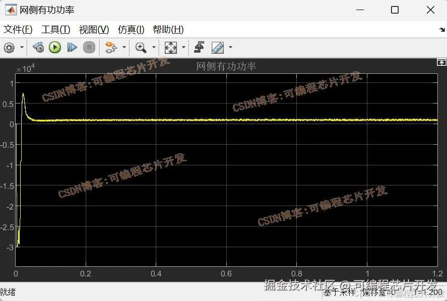
Task: Click the 就绪 status text
Action: [8, 292]
